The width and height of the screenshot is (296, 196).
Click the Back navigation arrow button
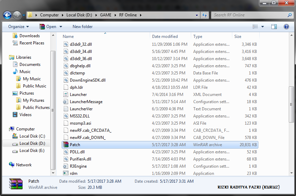point(7,15)
